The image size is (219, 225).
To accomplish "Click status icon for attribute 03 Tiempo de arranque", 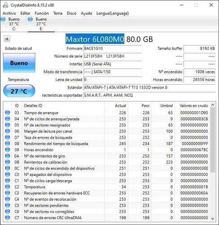I will click(x=8, y=112).
